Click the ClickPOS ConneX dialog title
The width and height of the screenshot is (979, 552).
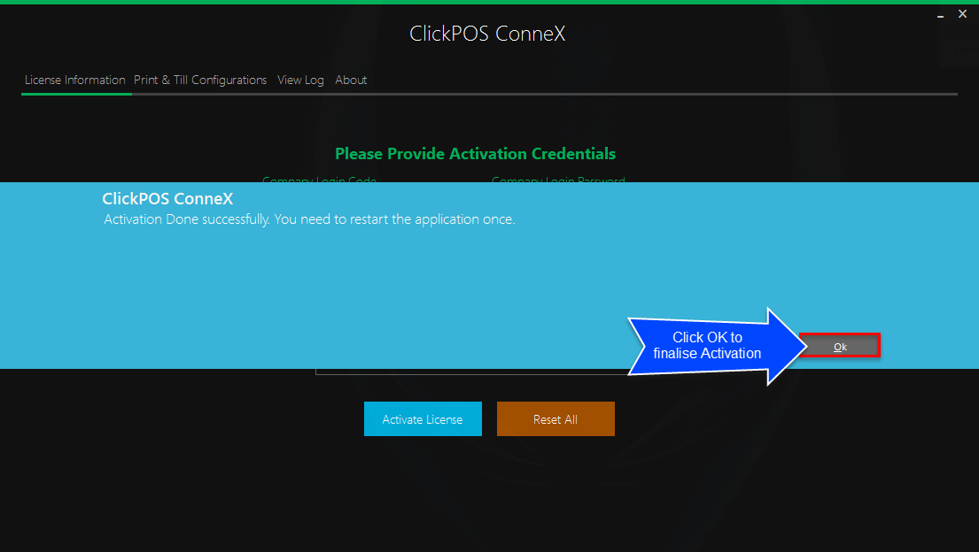click(x=167, y=198)
